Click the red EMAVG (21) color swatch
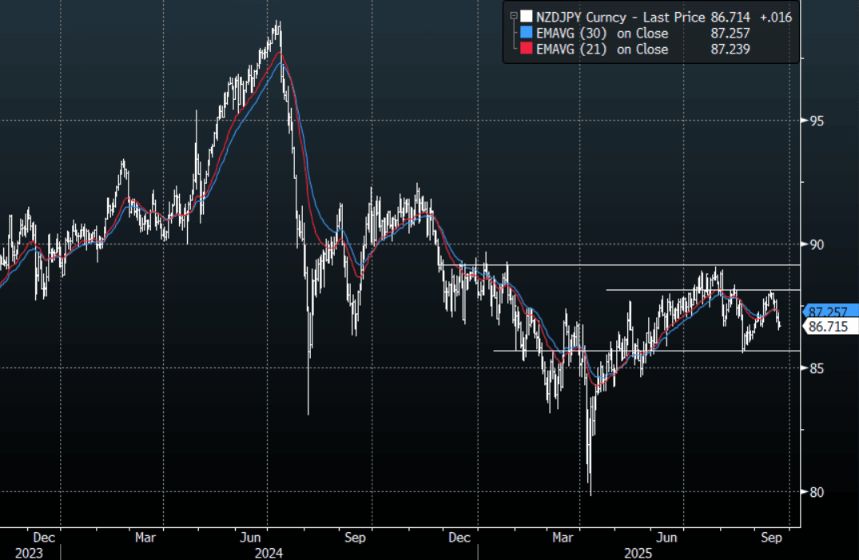 [525, 50]
